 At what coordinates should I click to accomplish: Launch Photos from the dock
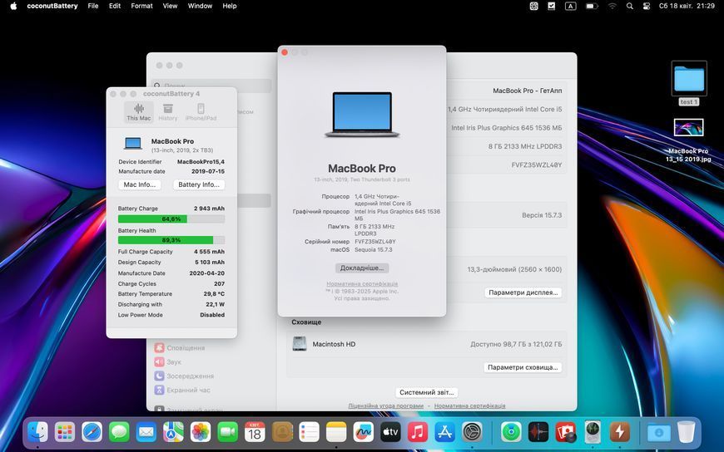(201, 432)
